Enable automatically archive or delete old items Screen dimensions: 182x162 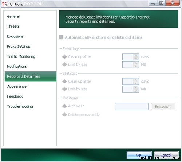click(61, 37)
